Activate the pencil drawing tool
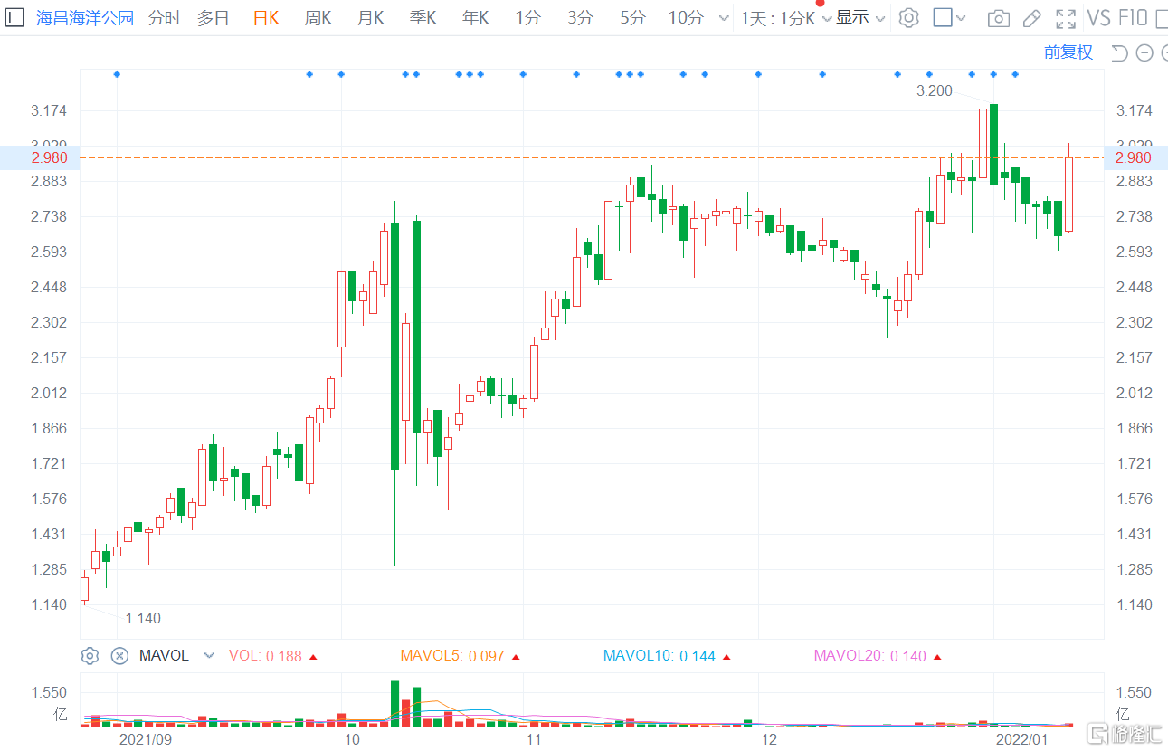Viewport: 1168px width, 751px height. [1031, 17]
